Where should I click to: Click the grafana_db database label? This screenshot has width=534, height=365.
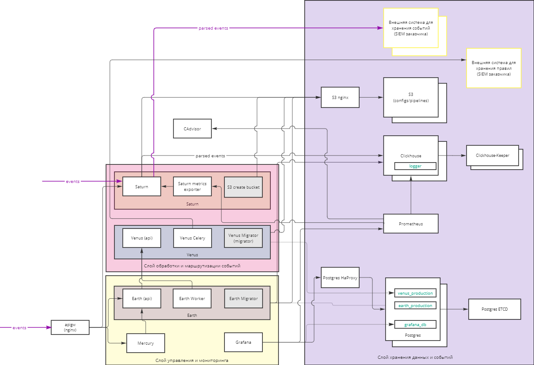tap(415, 324)
